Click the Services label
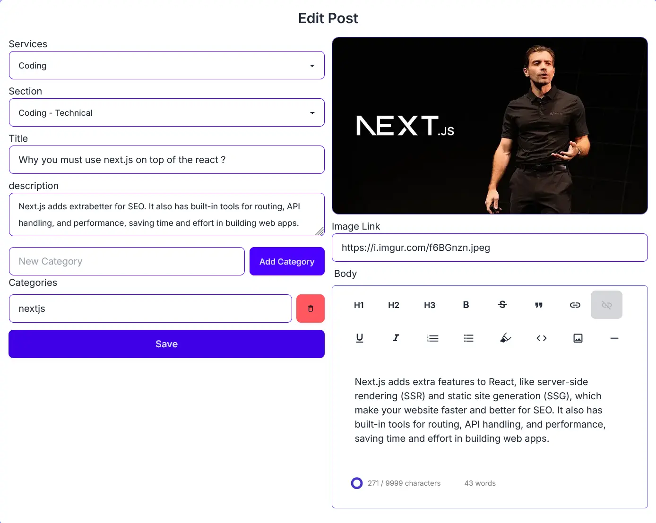This screenshot has height=523, width=656. pyautogui.click(x=28, y=44)
